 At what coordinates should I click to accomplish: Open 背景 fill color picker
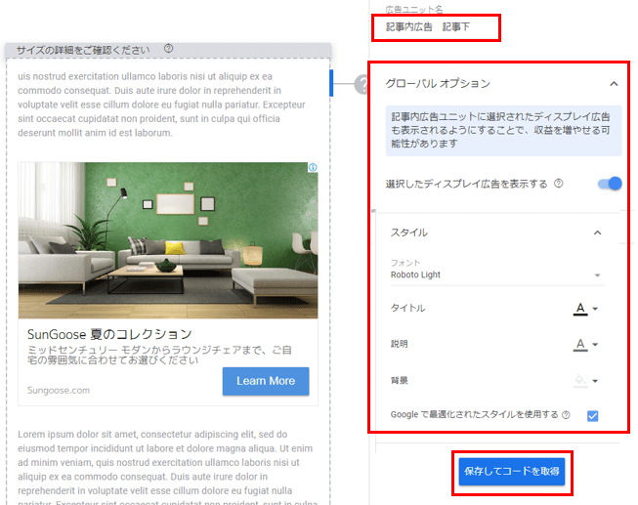click(585, 381)
